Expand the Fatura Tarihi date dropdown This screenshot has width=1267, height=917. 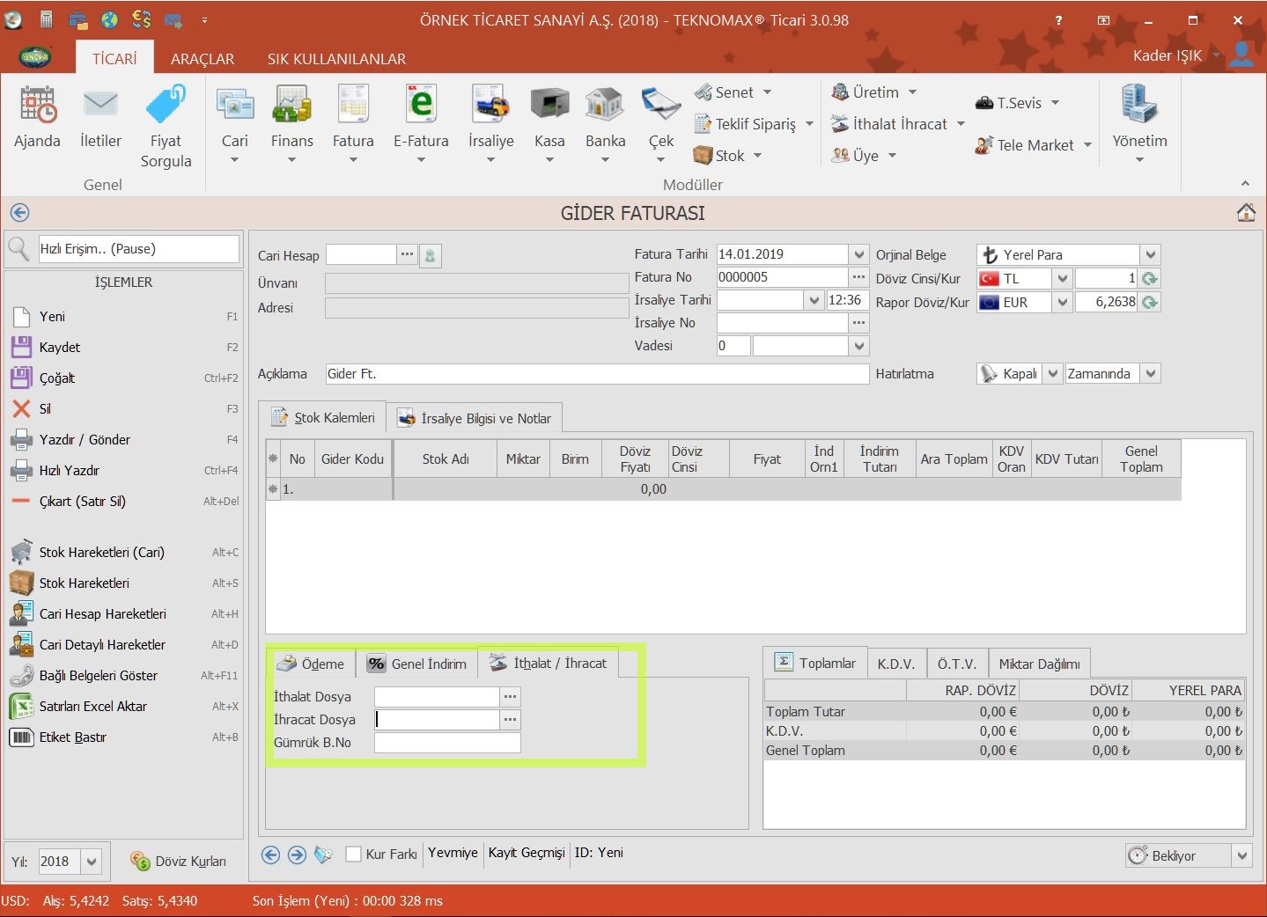click(x=859, y=254)
